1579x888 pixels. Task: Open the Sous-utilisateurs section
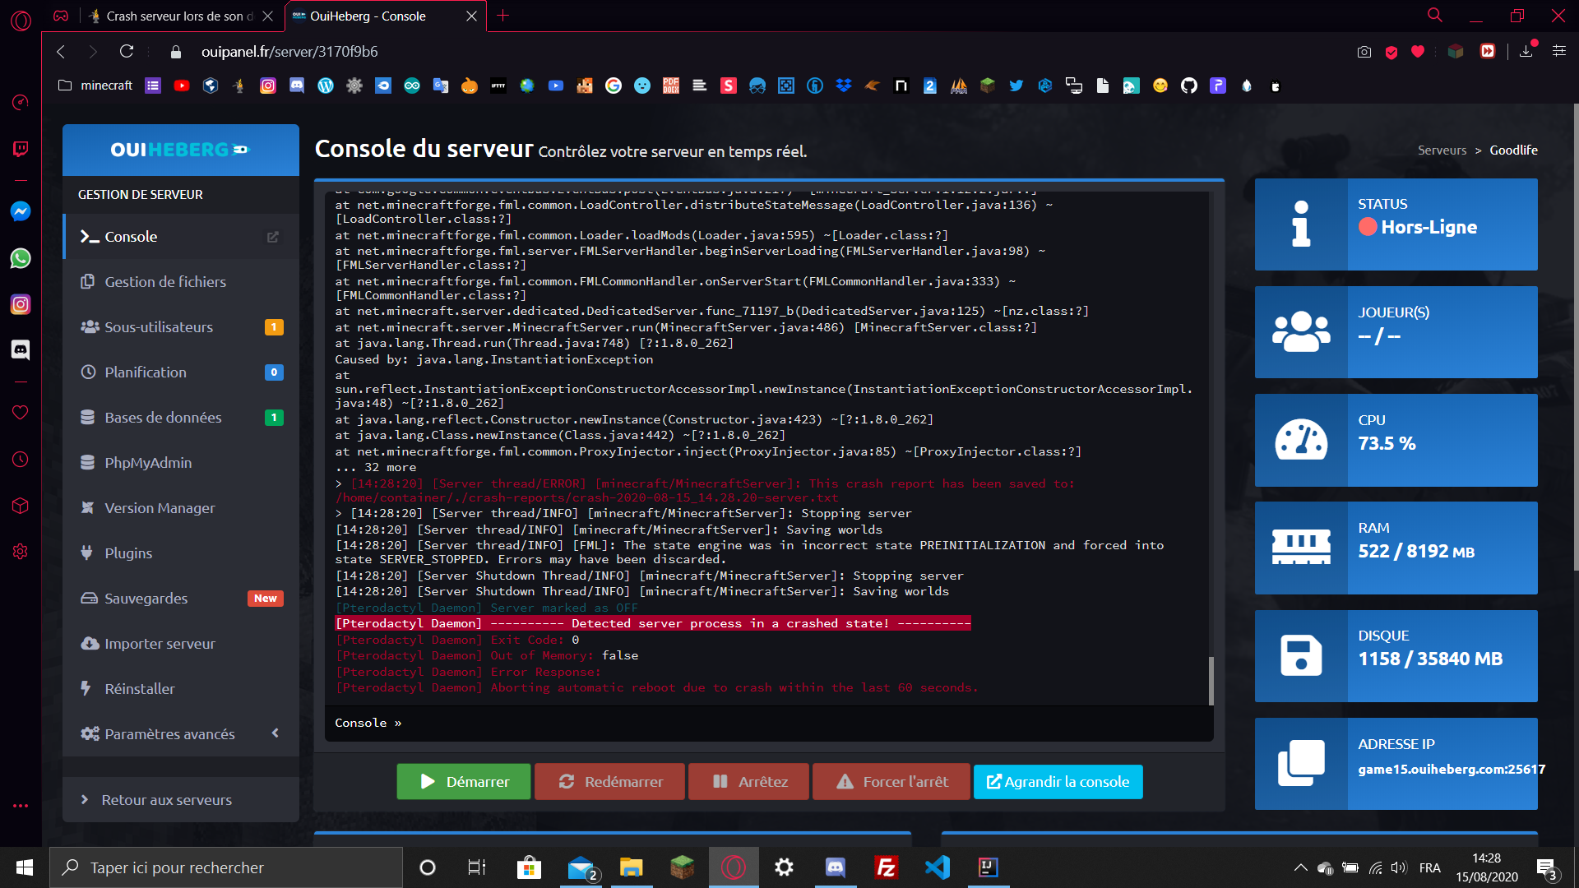coord(158,327)
